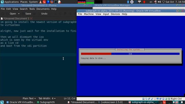185x104 pixels.
Task: Click the round camera tray icon
Action: [132, 2]
